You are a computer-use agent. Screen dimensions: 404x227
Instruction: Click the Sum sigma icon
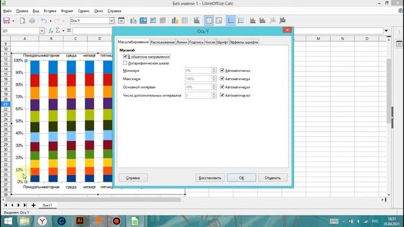pyautogui.click(x=57, y=31)
